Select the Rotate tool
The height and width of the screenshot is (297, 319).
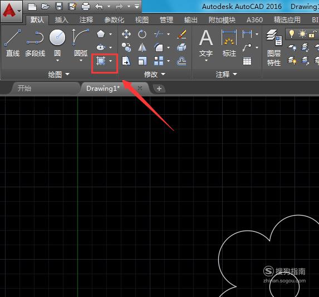click(x=142, y=34)
